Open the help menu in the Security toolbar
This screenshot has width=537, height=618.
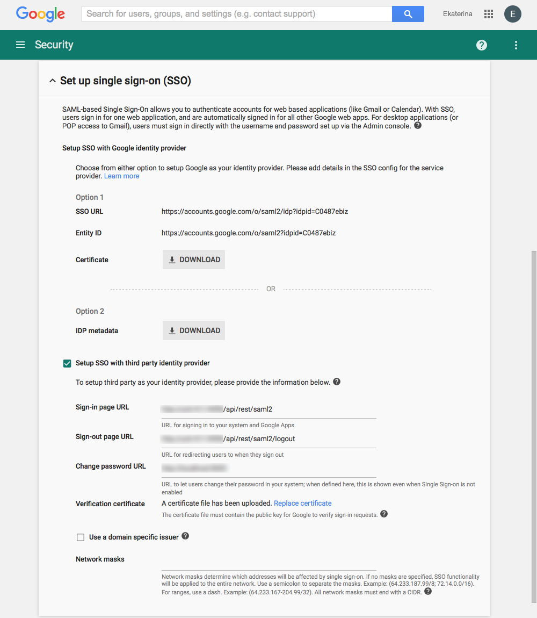point(481,45)
